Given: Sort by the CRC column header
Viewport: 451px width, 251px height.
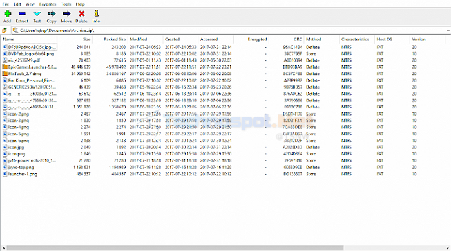Looking at the screenshot, I should (298, 39).
